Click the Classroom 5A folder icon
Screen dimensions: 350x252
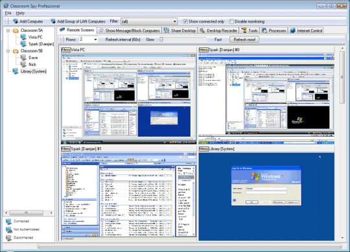click(16, 30)
